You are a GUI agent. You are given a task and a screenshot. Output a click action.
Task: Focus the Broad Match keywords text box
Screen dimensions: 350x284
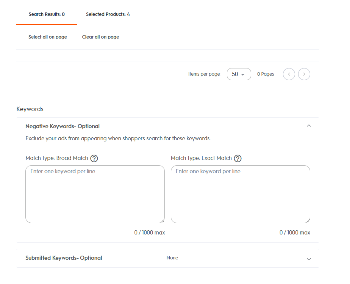(95, 194)
